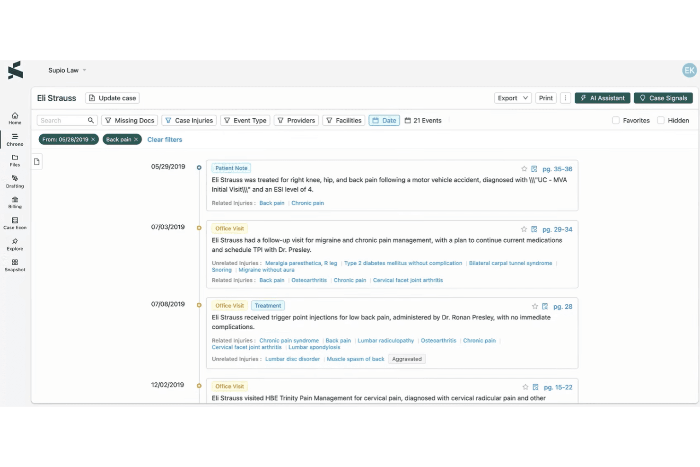Open the Explore sidebar section
700x467 pixels.
pos(15,245)
